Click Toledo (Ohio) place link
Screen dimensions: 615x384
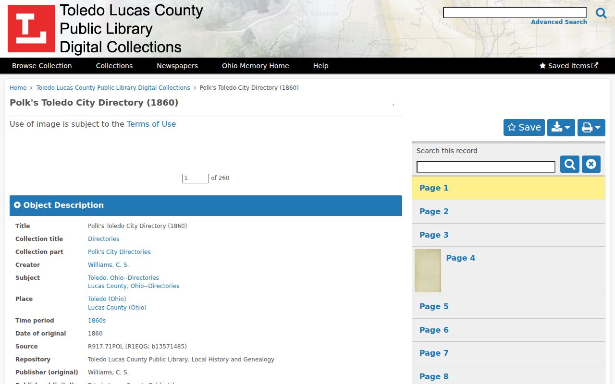[x=107, y=299]
